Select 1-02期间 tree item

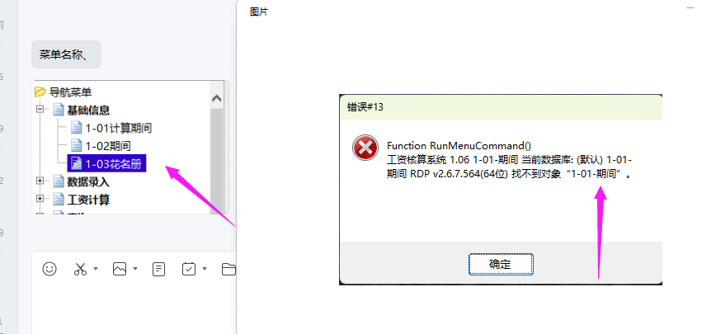101,146
